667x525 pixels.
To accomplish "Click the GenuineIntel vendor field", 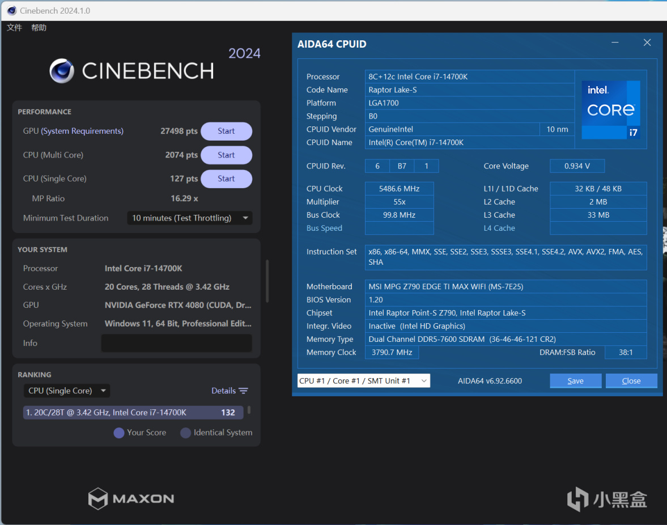I will (x=452, y=129).
